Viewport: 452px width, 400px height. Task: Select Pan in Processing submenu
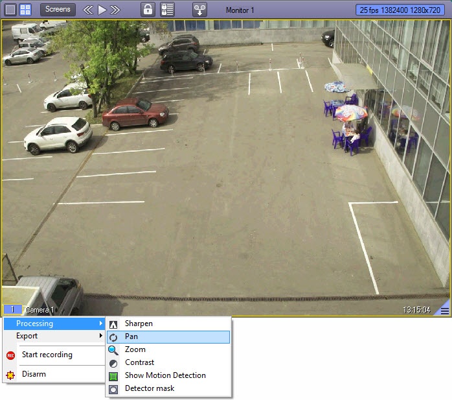131,336
